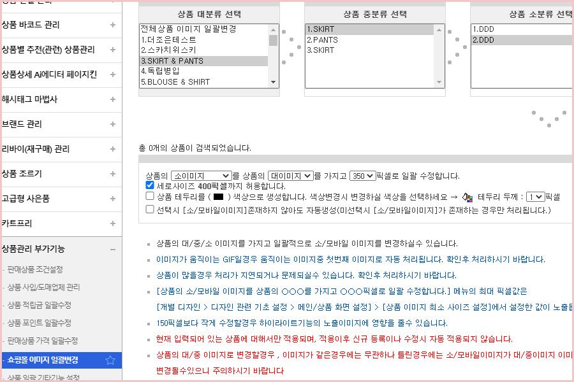Click the black border color swatch
Screen dimensions: 574x382
(x=218, y=197)
